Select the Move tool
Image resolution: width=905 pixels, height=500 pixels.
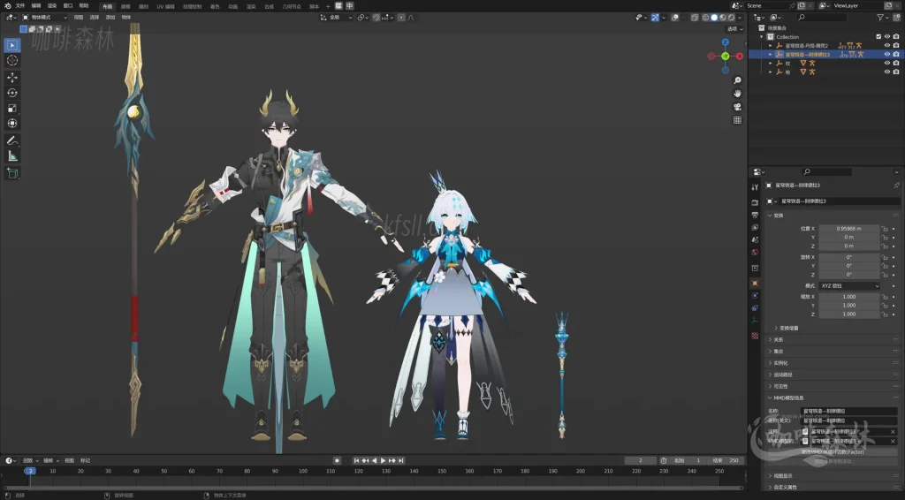coord(12,77)
